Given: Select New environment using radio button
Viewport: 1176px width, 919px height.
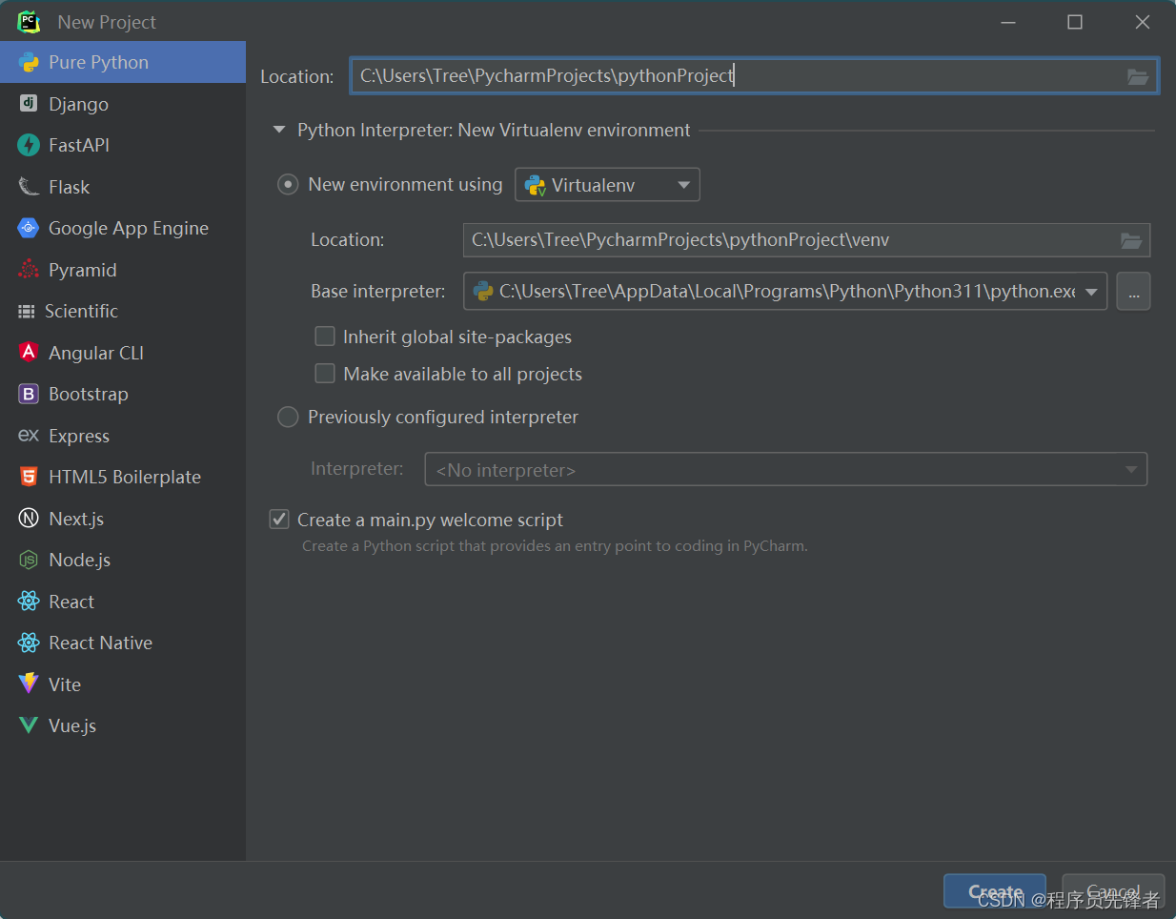Looking at the screenshot, I should pos(288,185).
